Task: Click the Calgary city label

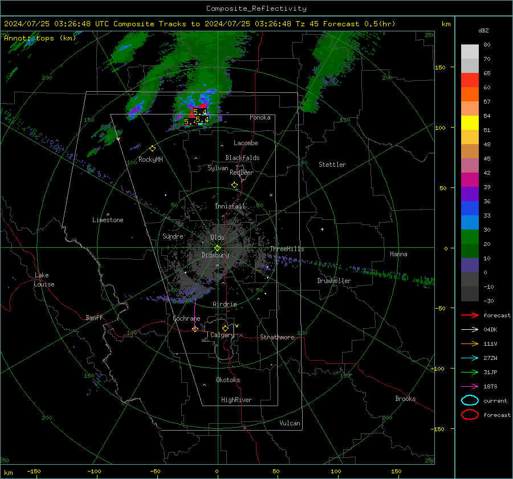Action: click(x=222, y=335)
